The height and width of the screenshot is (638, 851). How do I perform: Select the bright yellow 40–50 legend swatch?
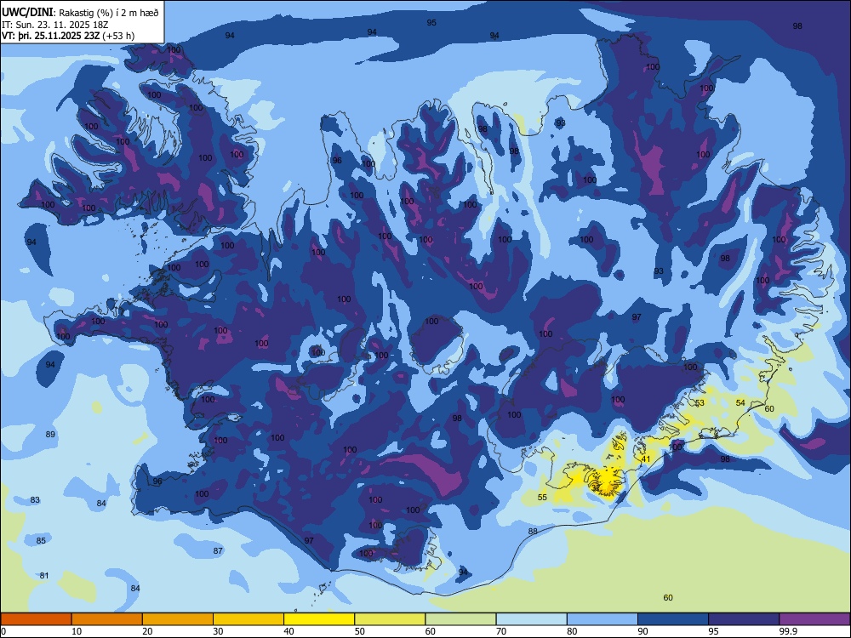(319, 619)
